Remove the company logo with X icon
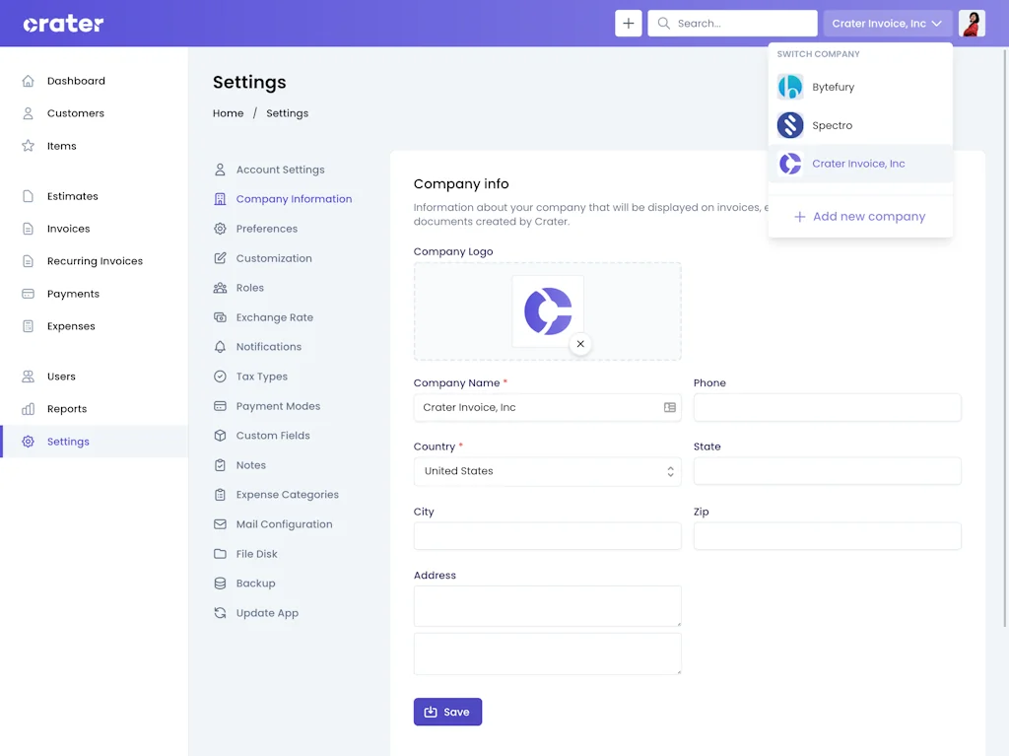1009x756 pixels. (x=580, y=344)
